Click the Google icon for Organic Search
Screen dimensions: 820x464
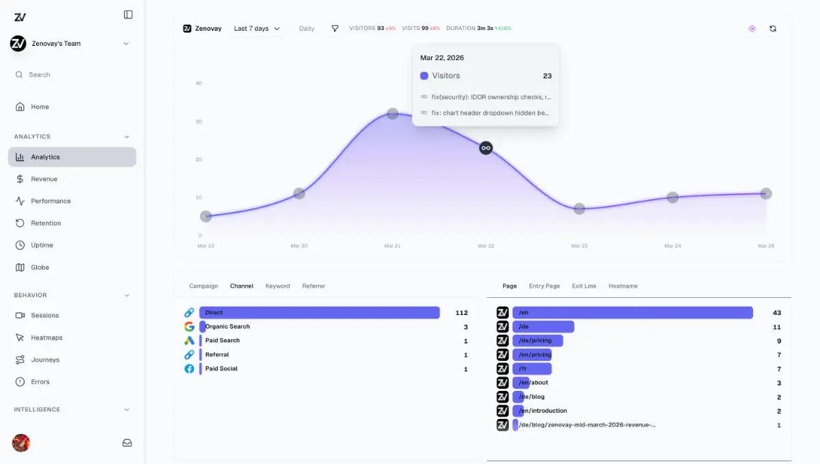click(189, 327)
